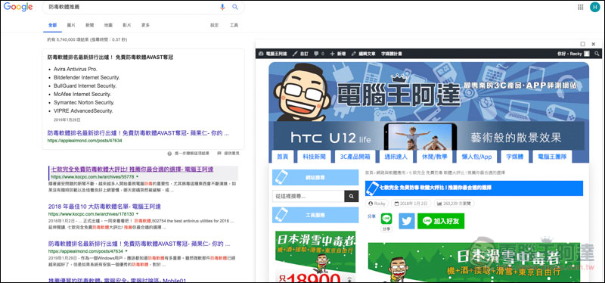Screen dimensions: 605x283
Task: Click the sidebar search submit button
Action: coord(351,196)
